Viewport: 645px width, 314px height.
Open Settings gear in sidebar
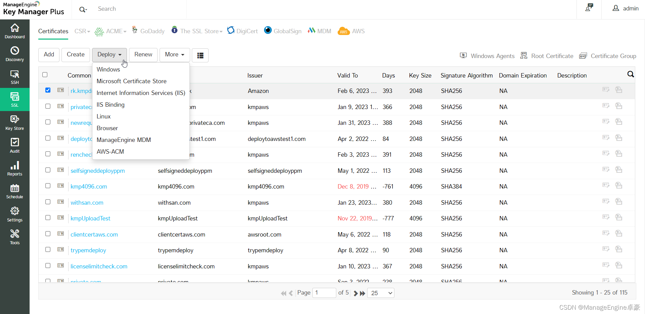click(x=15, y=214)
